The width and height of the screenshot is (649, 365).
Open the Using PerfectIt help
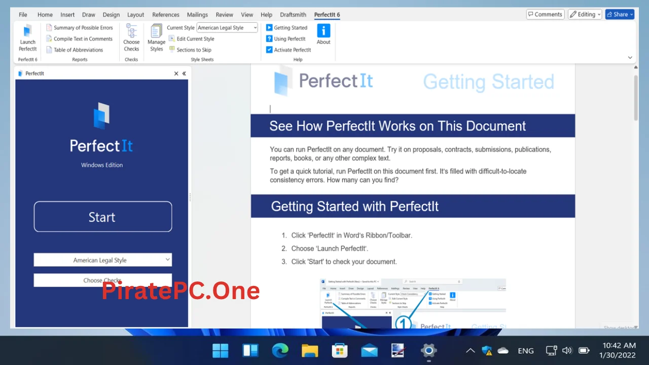tap(285, 39)
